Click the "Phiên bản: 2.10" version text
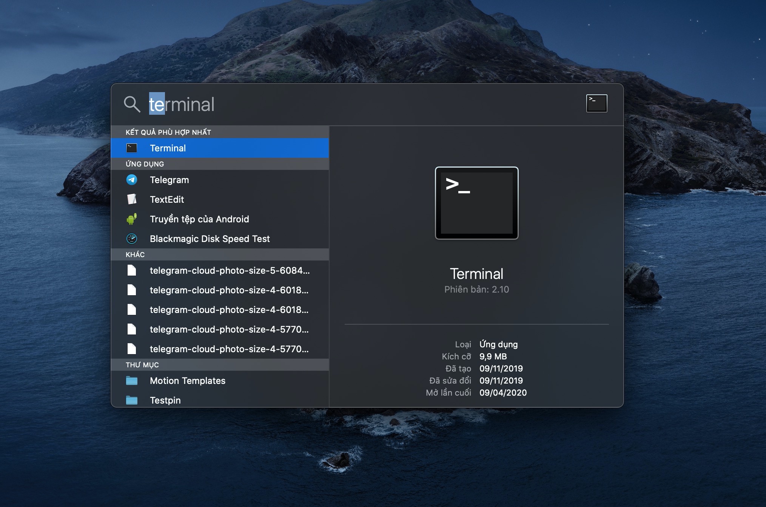The image size is (766, 507). [x=476, y=290]
